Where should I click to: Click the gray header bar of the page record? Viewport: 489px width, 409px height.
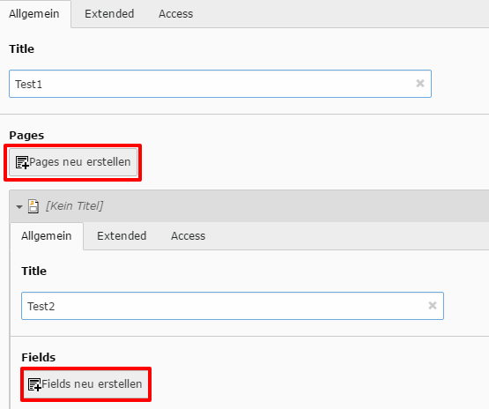[x=249, y=206]
